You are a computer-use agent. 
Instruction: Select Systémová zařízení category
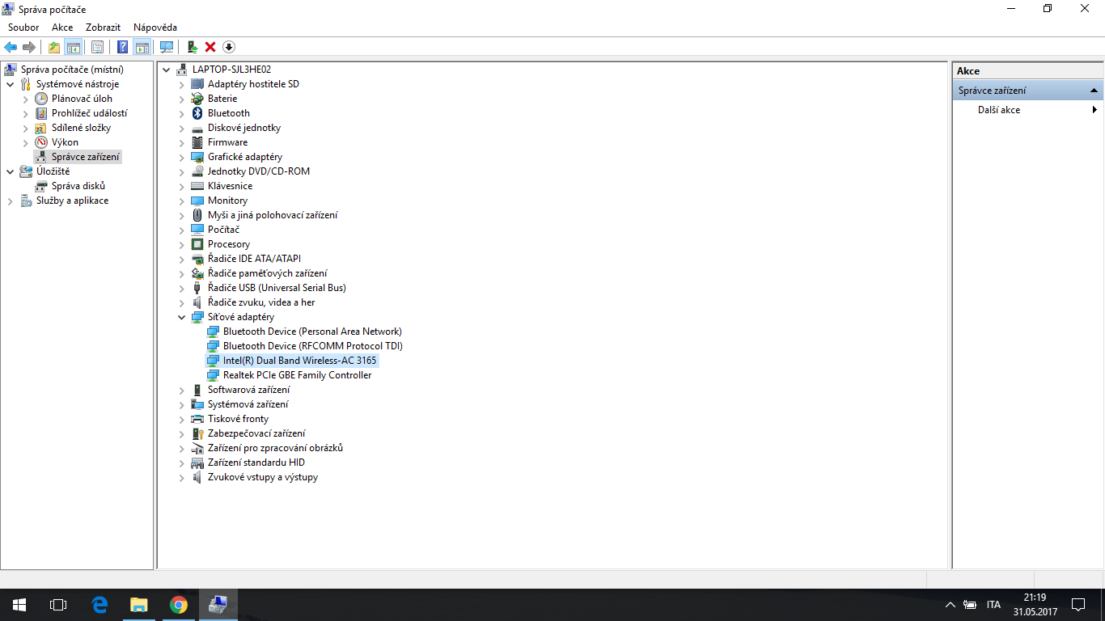(x=248, y=404)
